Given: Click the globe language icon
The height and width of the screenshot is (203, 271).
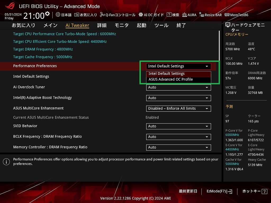Looking at the screenshot, I should pyautogui.click(x=58, y=15).
